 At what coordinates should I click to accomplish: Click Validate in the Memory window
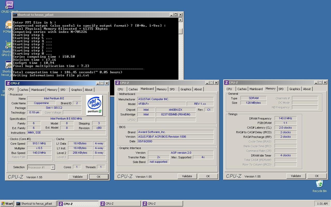pos(296,176)
